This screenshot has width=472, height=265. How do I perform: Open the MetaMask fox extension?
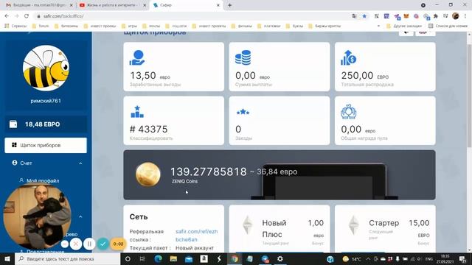[406, 16]
